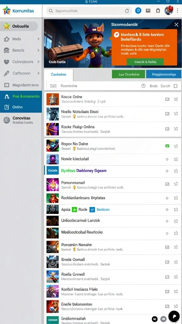This screenshot has width=182, height=324.
Task: Open Magpidents tene in sidebar
Action: pyautogui.click(x=21, y=85)
